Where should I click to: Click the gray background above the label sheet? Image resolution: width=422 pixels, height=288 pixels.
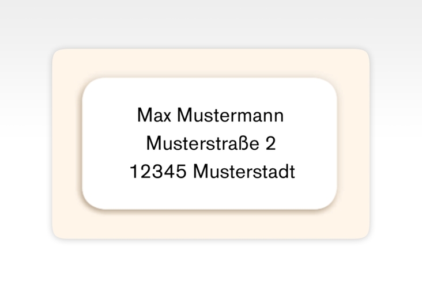click(x=211, y=23)
